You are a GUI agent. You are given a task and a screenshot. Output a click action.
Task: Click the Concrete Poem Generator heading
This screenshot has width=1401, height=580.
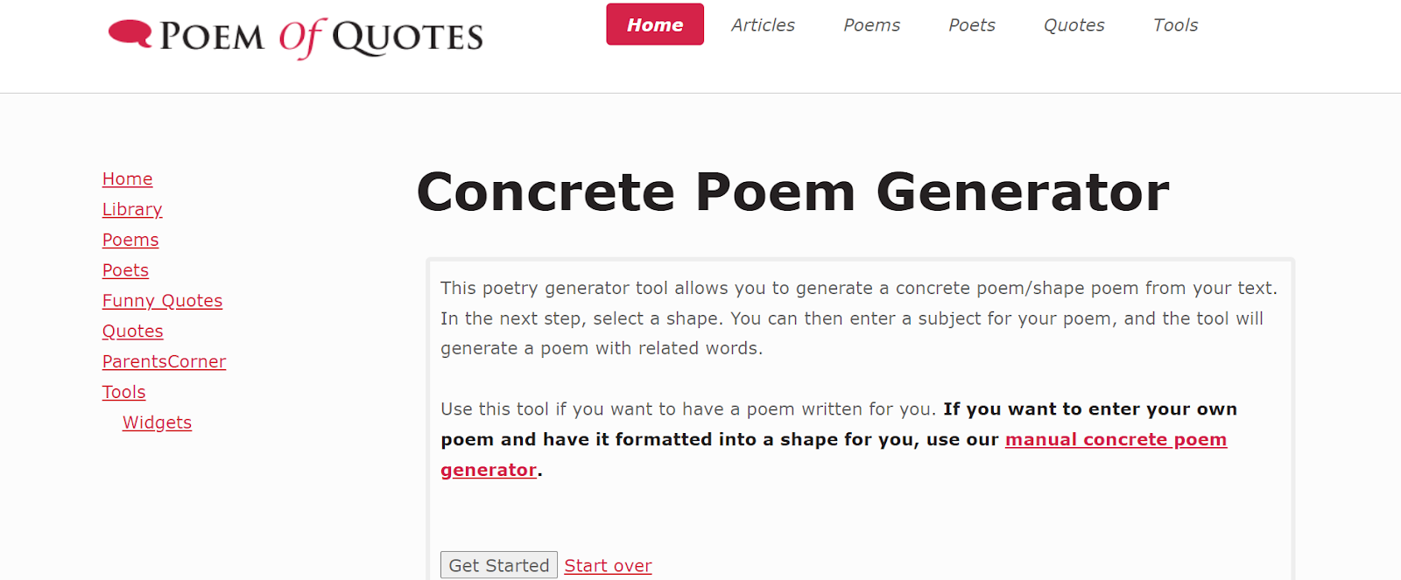click(x=793, y=192)
